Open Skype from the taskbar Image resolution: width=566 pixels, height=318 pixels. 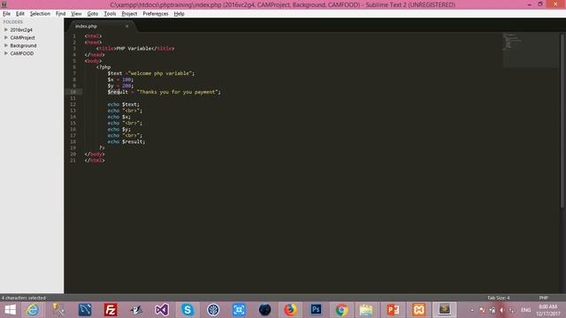[x=187, y=310]
